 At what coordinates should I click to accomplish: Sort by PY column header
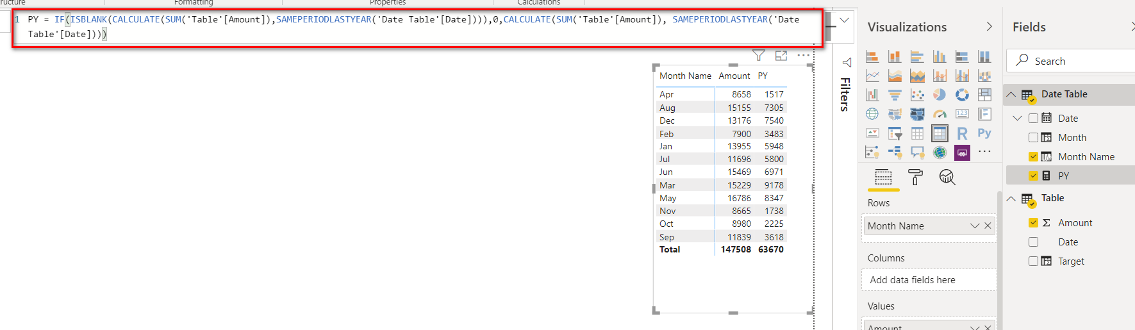(763, 76)
